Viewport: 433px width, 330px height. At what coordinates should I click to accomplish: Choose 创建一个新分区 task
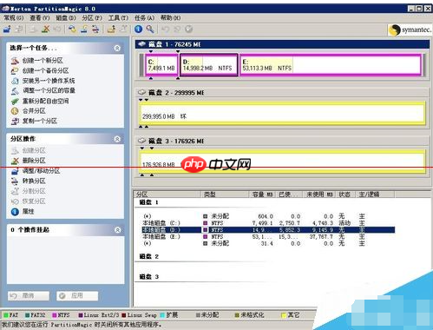coord(43,61)
